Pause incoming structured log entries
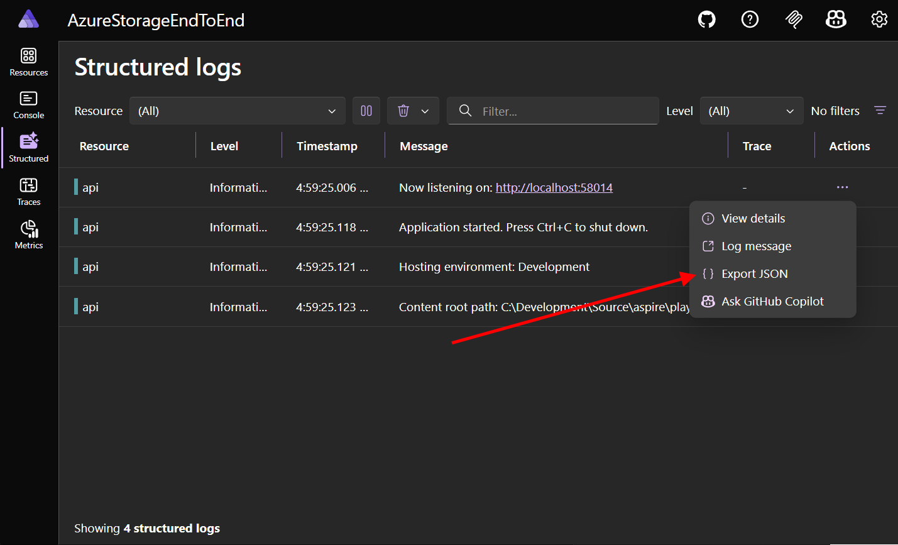The height and width of the screenshot is (545, 898). [x=366, y=111]
